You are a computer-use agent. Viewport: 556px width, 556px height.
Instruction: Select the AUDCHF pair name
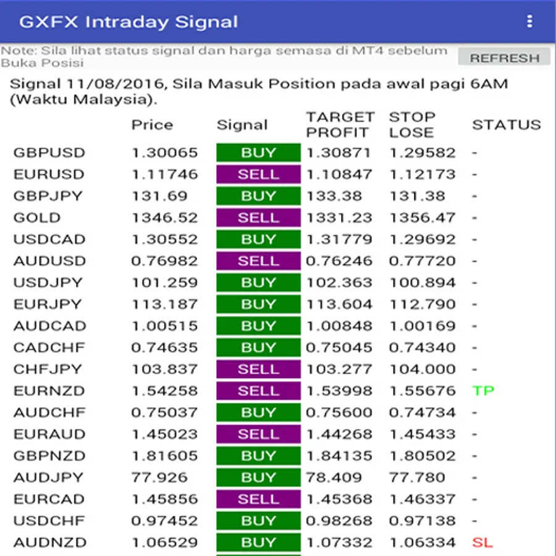click(x=49, y=413)
